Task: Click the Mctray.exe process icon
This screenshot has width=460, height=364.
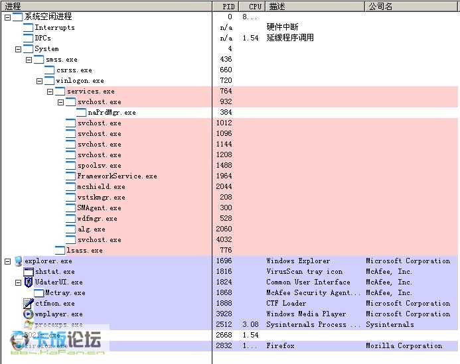Action: click(38, 293)
